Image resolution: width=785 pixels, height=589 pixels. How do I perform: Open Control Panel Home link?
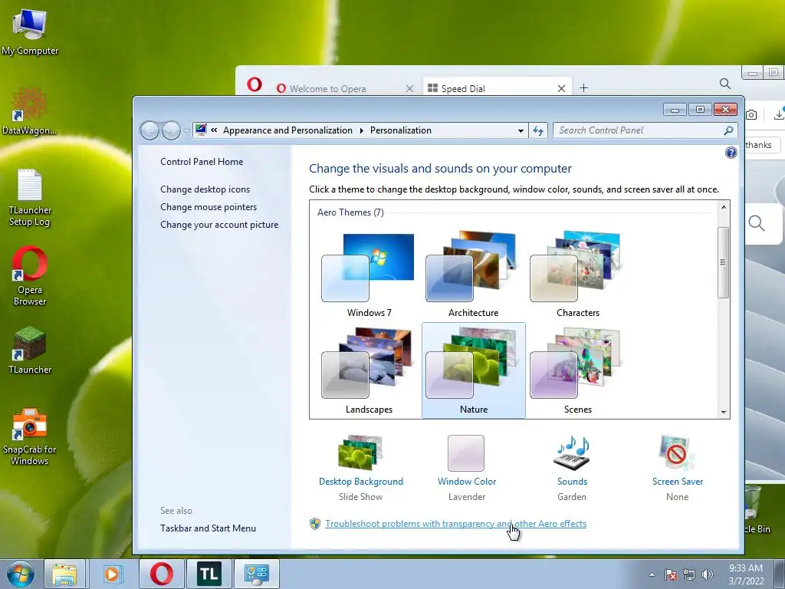pyautogui.click(x=202, y=162)
